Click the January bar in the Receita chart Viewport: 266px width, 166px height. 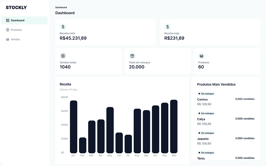[x=73, y=127]
